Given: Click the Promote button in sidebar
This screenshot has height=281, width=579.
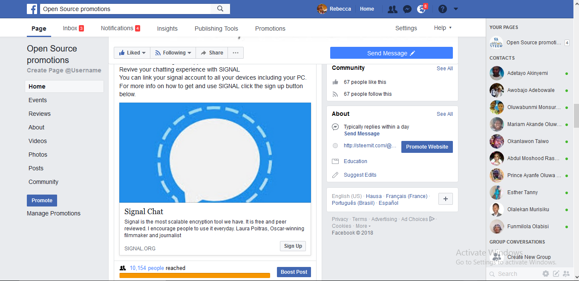Looking at the screenshot, I should tap(42, 201).
